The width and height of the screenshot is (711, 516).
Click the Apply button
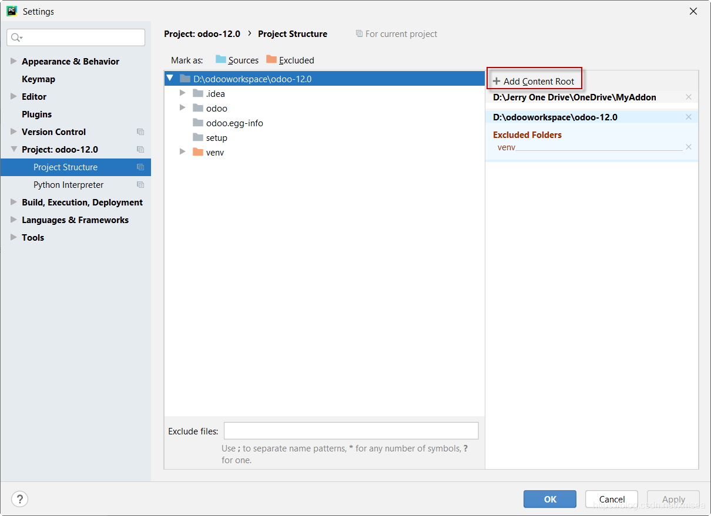[673, 499]
